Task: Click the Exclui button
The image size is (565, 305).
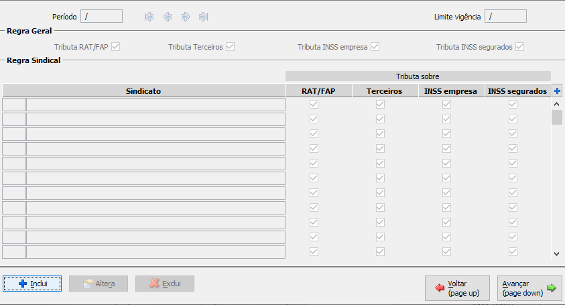Action: [165, 284]
